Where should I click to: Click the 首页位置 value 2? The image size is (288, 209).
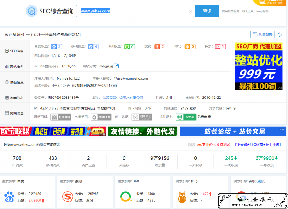click(x=89, y=158)
